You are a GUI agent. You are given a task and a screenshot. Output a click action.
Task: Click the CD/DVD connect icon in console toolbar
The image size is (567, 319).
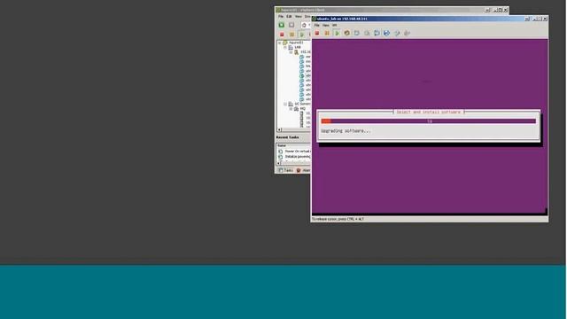pos(397,33)
